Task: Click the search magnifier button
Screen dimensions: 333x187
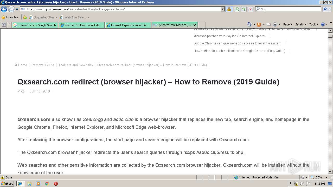Action: [x=325, y=9]
